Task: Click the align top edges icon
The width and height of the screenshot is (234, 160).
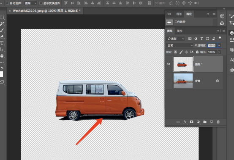Action: (x=66, y=3)
